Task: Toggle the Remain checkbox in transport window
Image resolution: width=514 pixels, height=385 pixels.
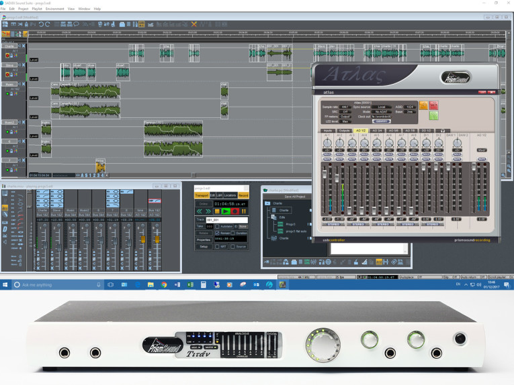Action: 217,233
